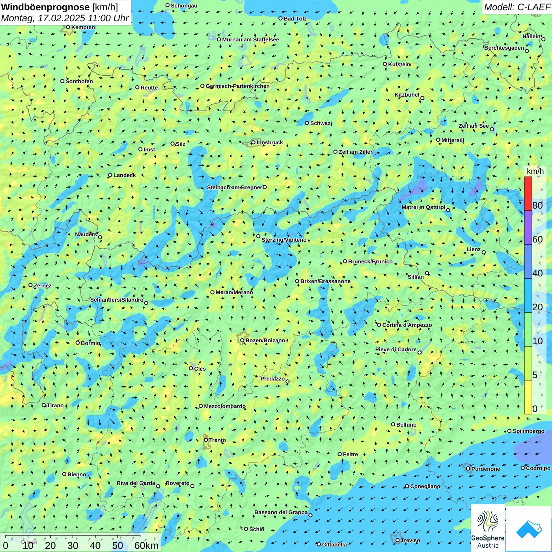Select the Bozen/Bolzano city label
The height and width of the screenshot is (552, 552).
(x=265, y=340)
